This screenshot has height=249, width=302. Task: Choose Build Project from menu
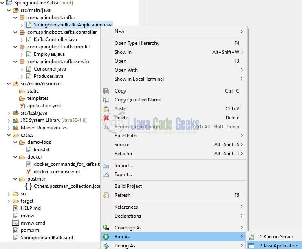coord(174,186)
